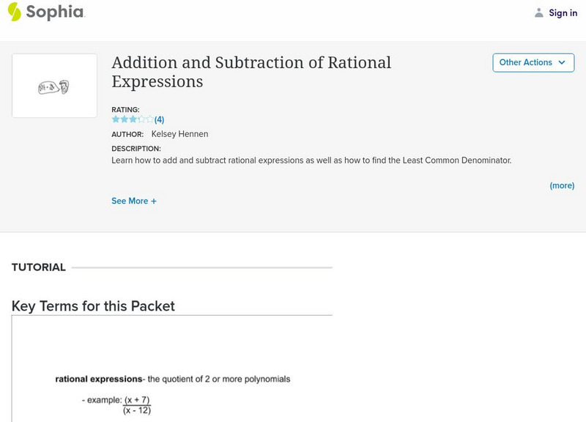Expand details using See More
This screenshot has height=422, width=586.
pos(130,201)
